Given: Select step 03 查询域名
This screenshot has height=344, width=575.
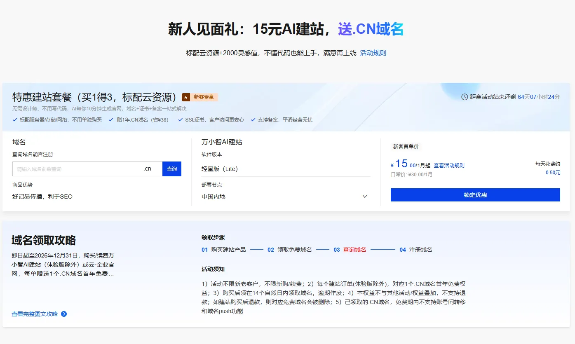Looking at the screenshot, I should point(350,250).
